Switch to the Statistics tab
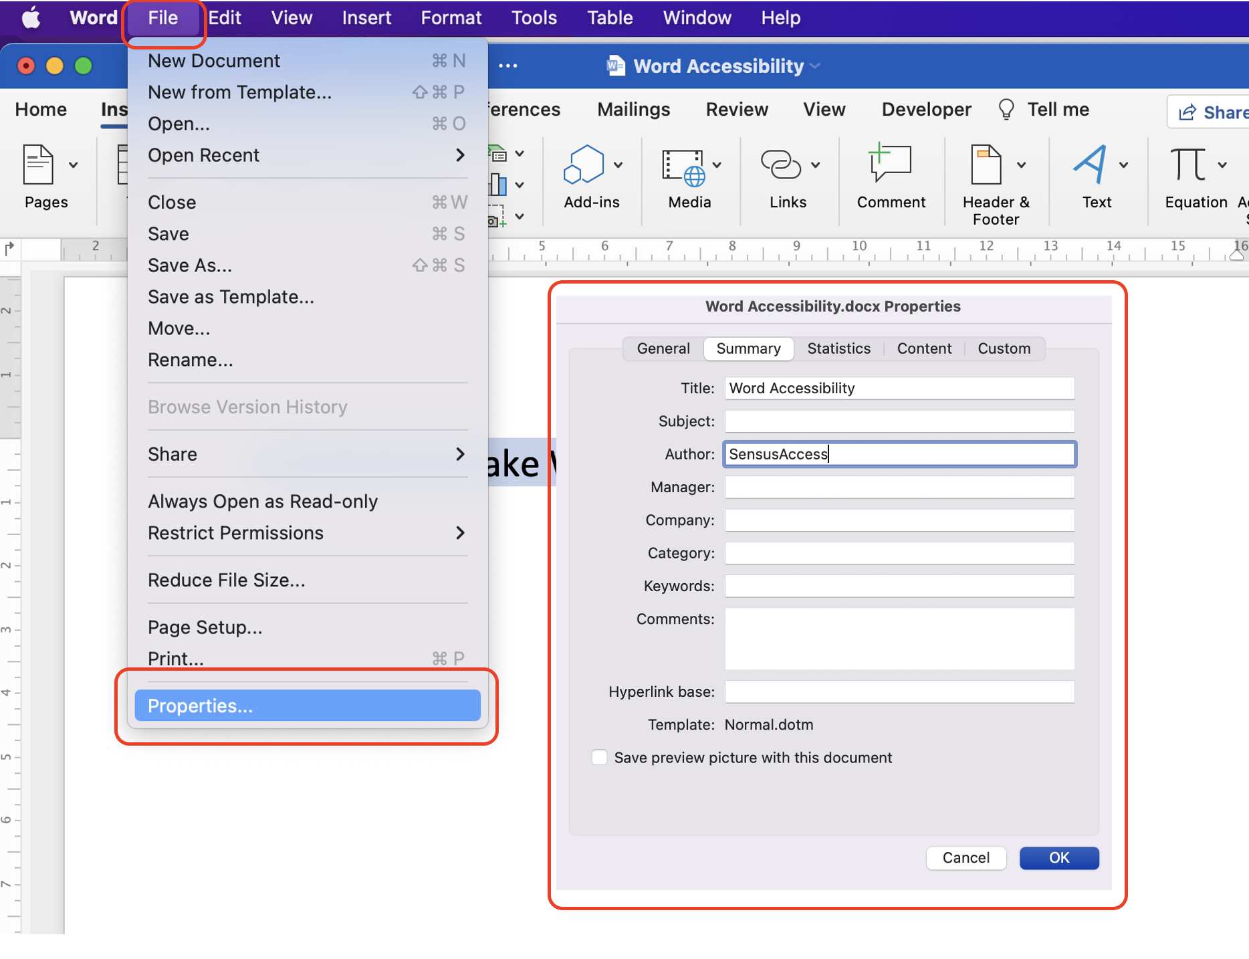The width and height of the screenshot is (1249, 959). pyautogui.click(x=838, y=348)
